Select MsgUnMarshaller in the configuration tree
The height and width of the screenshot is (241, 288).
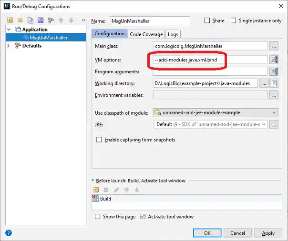click(x=46, y=38)
